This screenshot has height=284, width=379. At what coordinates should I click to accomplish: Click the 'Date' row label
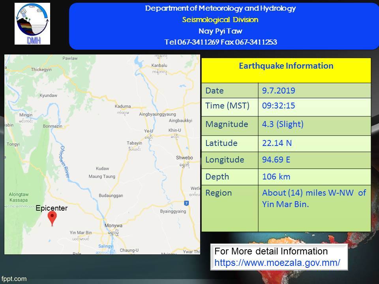coord(214,91)
